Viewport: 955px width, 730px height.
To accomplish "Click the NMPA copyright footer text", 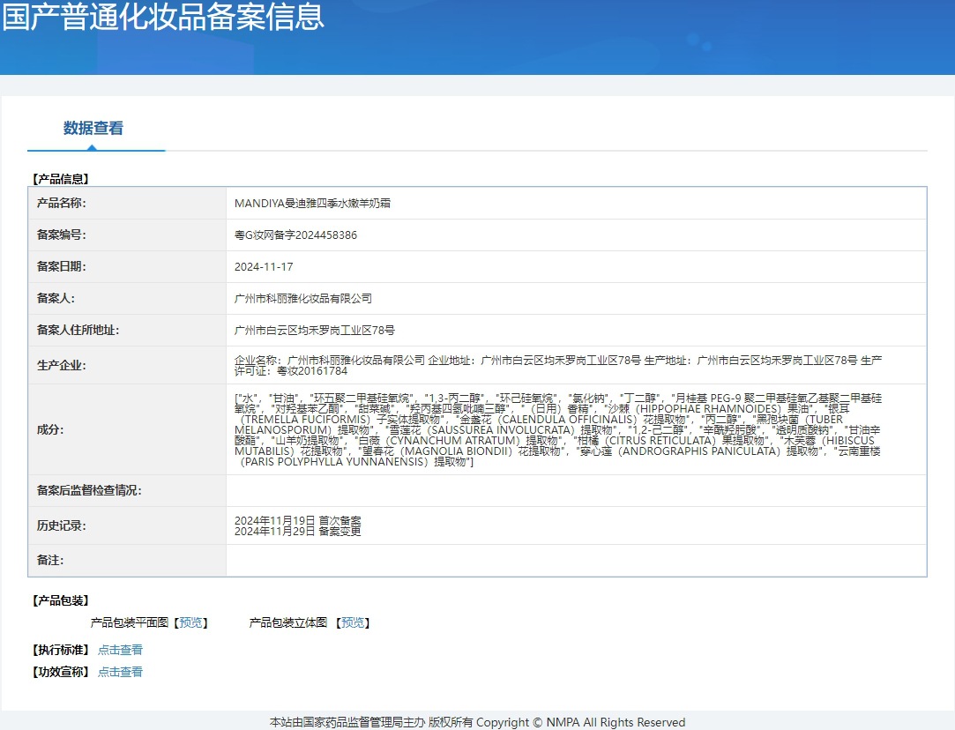I will 477,722.
